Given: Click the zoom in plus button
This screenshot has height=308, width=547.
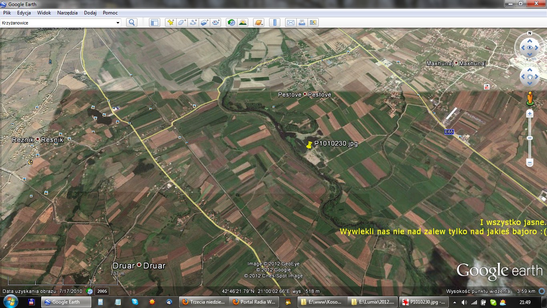Looking at the screenshot, I should point(530,114).
